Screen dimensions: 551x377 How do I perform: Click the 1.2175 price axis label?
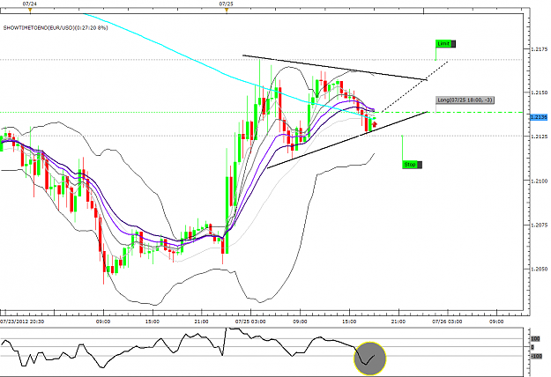tap(540, 49)
